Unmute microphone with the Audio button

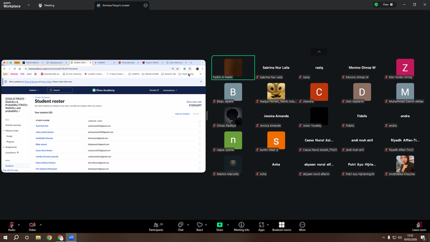tap(11, 227)
